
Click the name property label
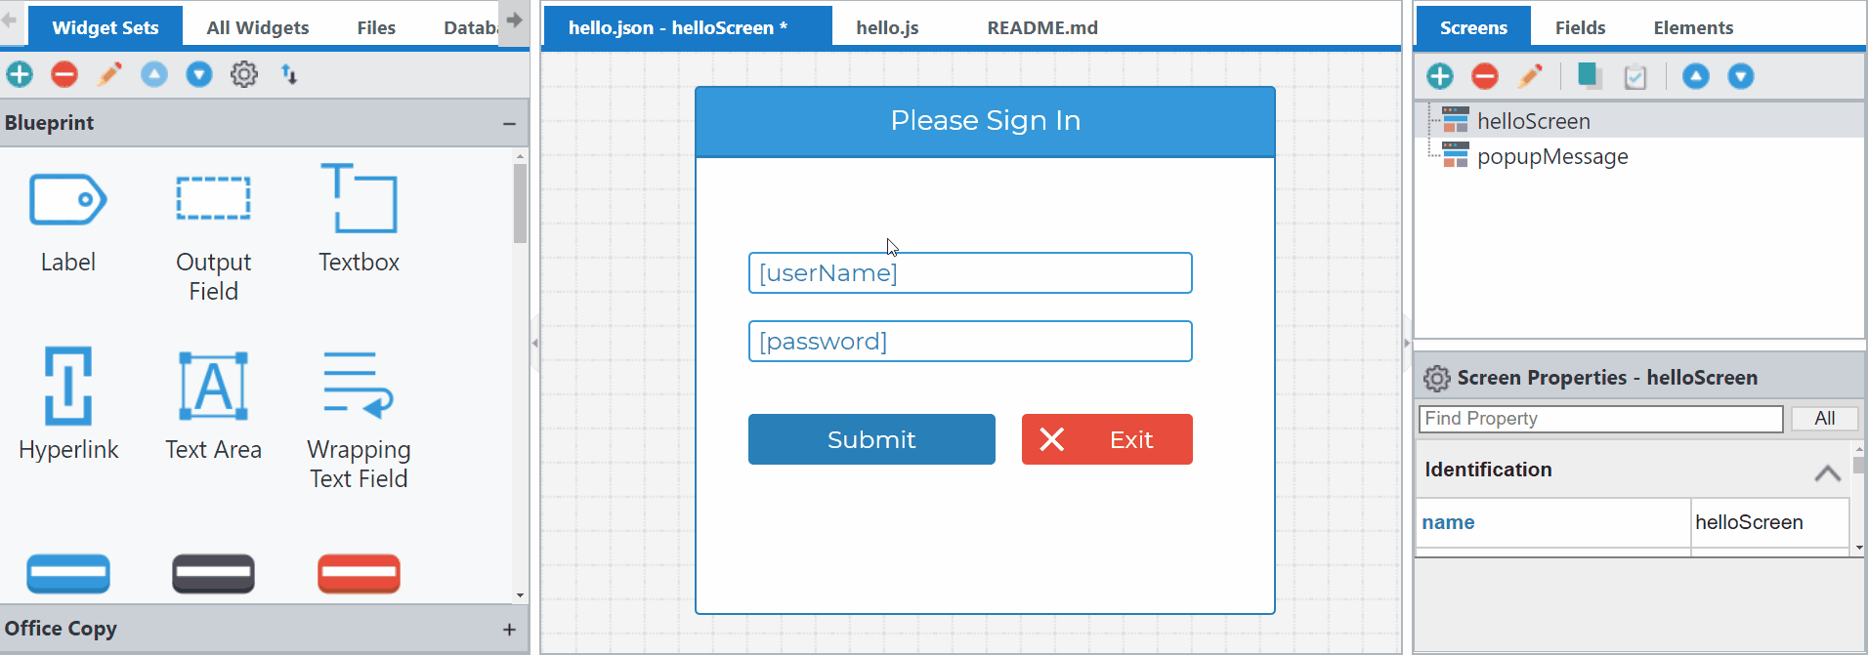tap(1448, 522)
